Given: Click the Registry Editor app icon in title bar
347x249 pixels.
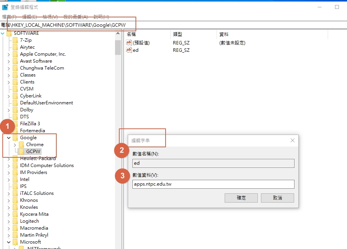Looking at the screenshot, I should click(x=5, y=7).
